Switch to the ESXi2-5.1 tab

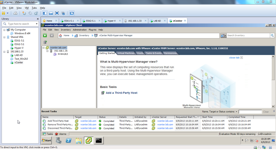[x=91, y=21]
